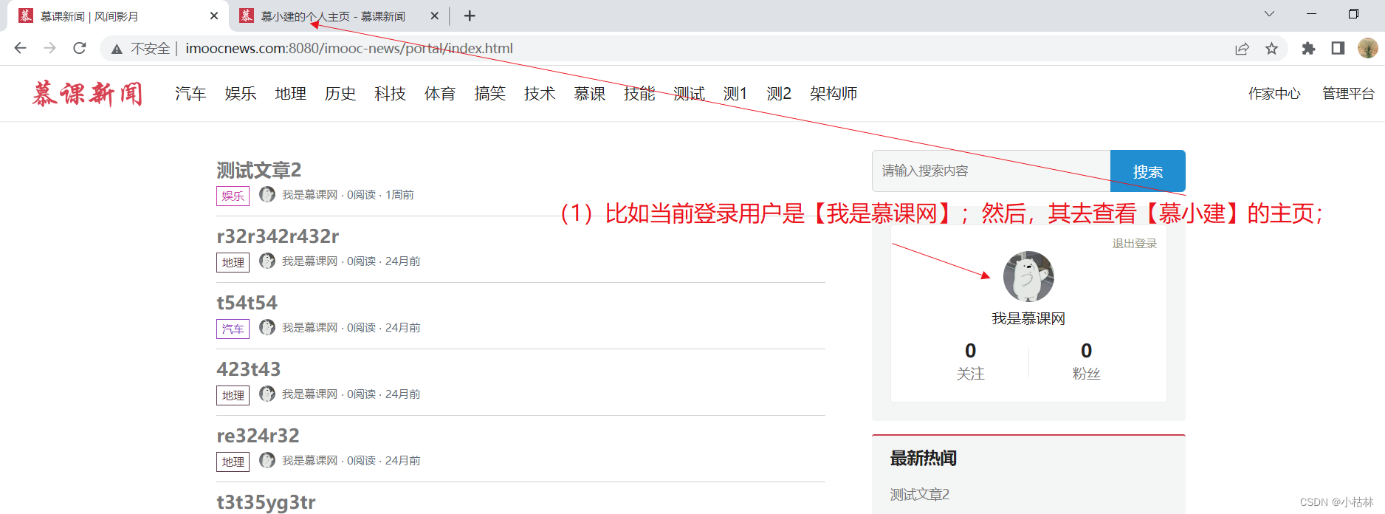Open article 测试文章2 in list

click(259, 171)
